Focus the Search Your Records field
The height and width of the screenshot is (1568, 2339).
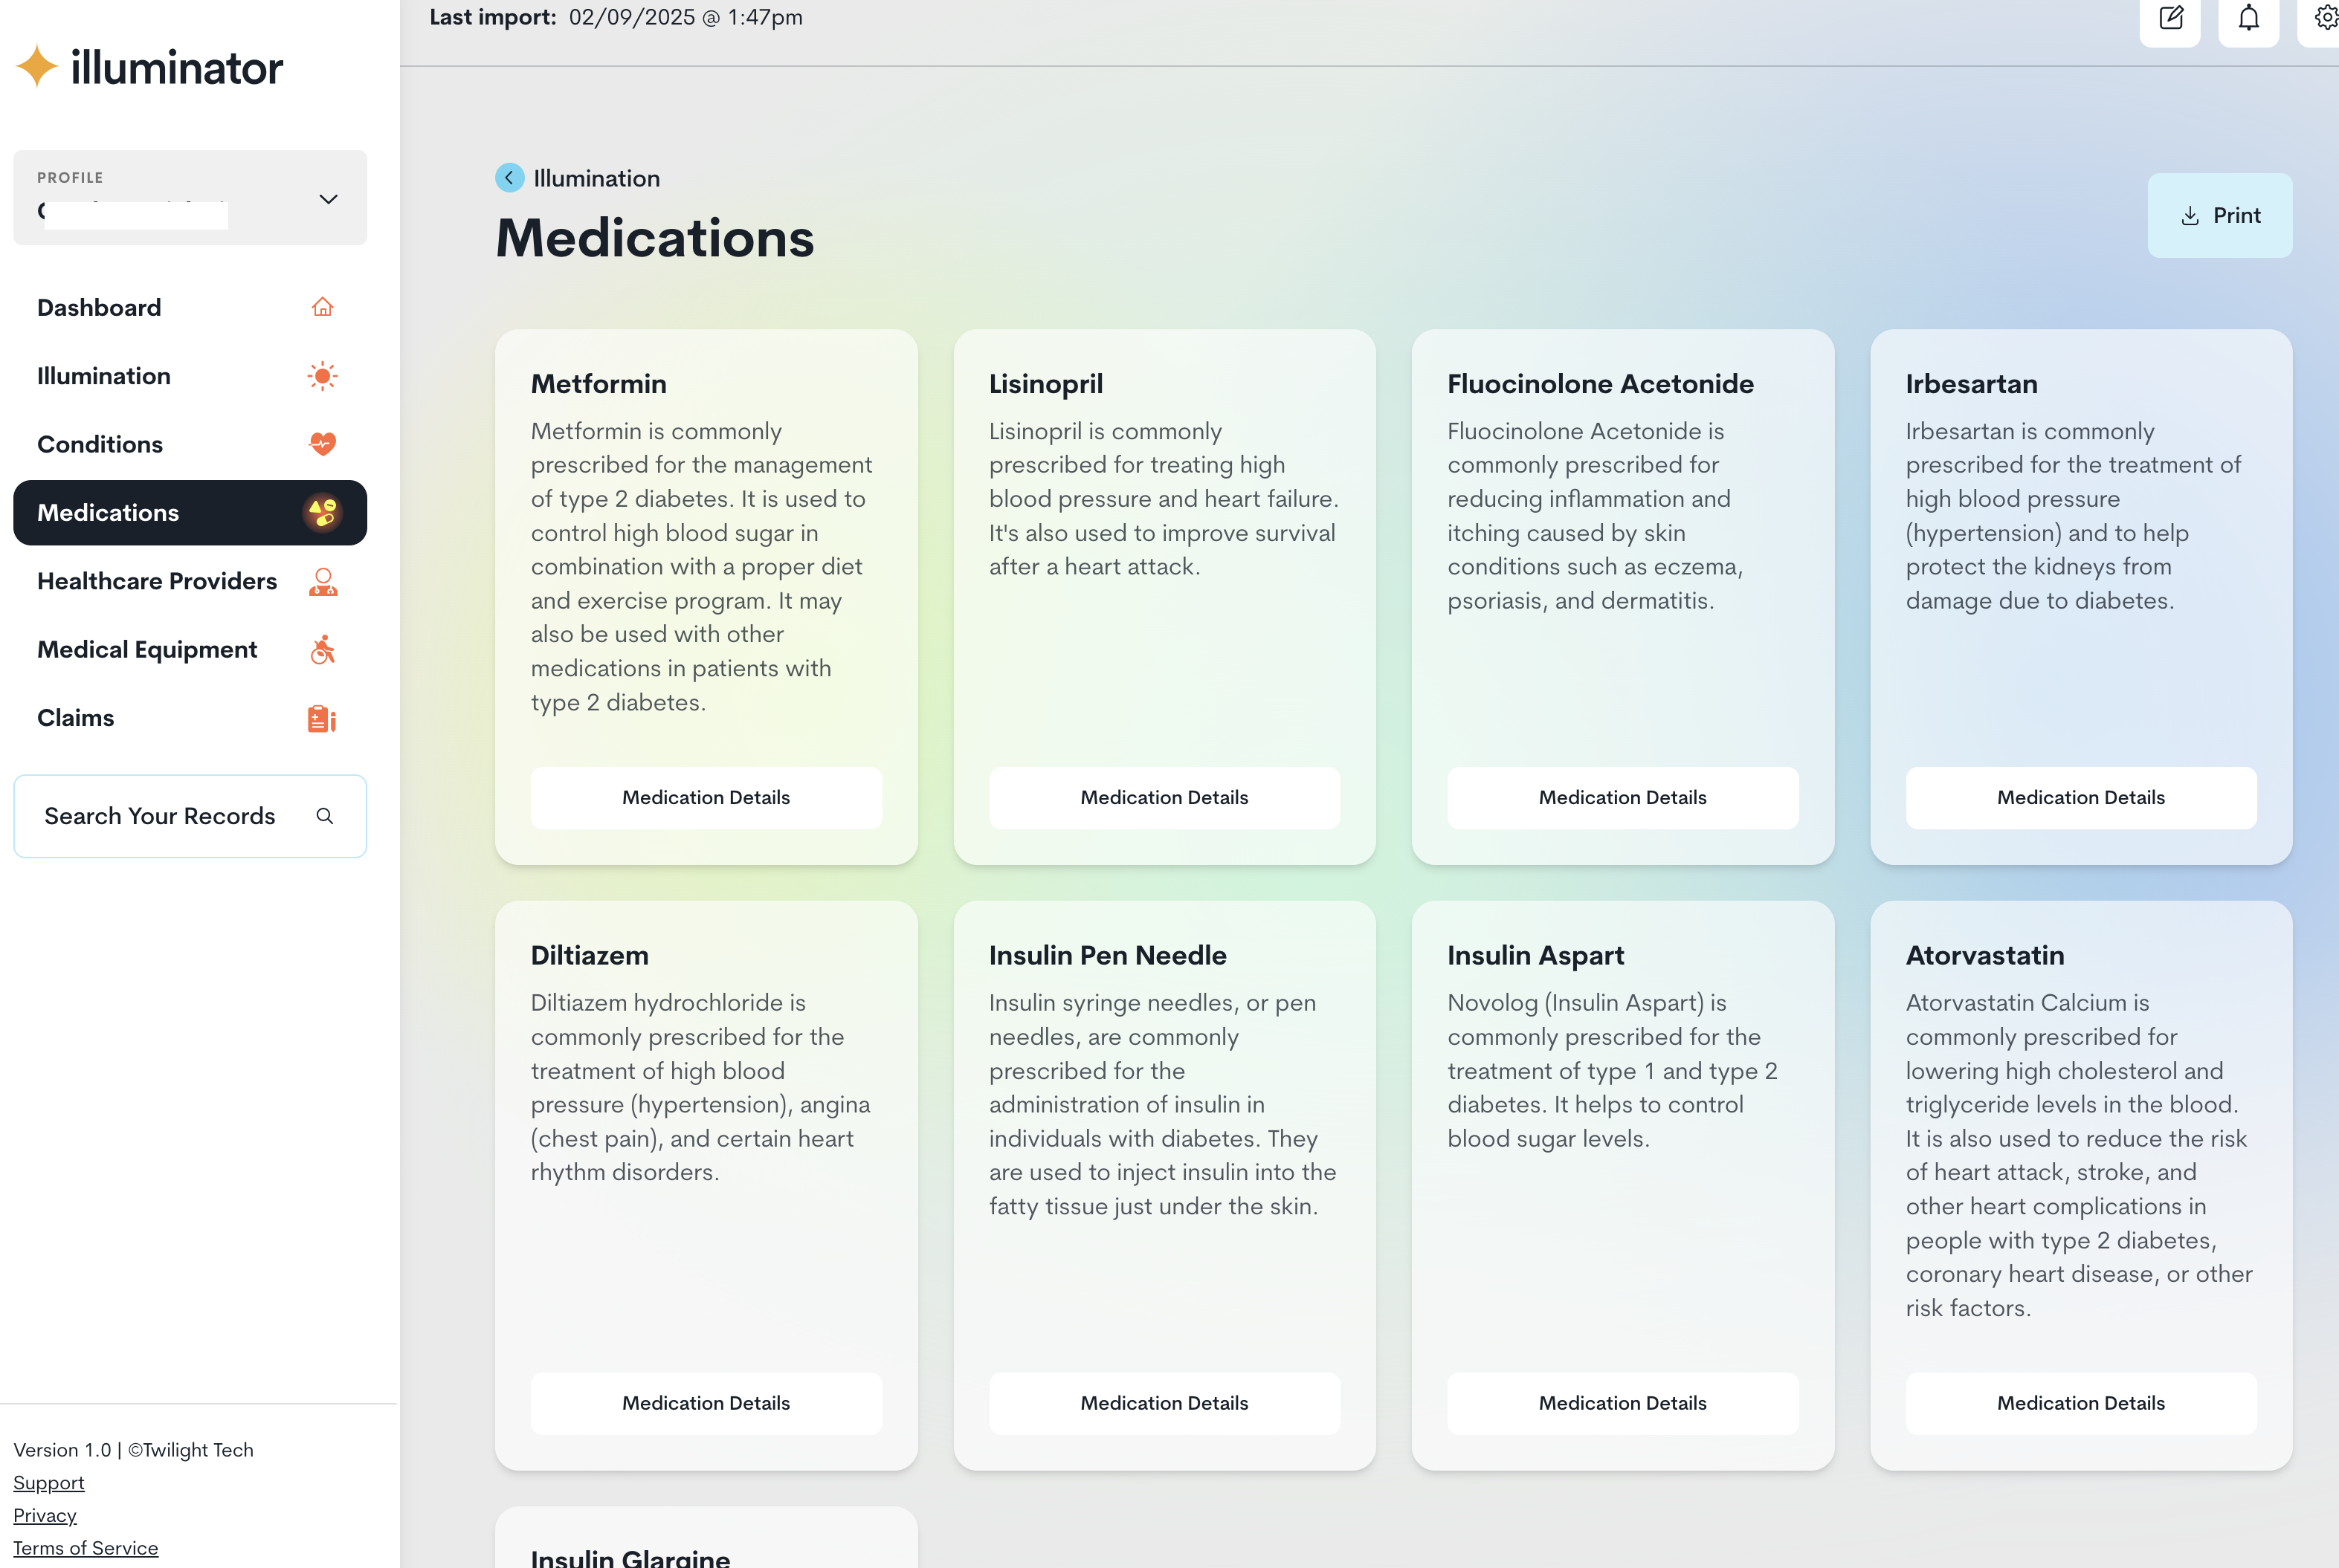[x=160, y=816]
